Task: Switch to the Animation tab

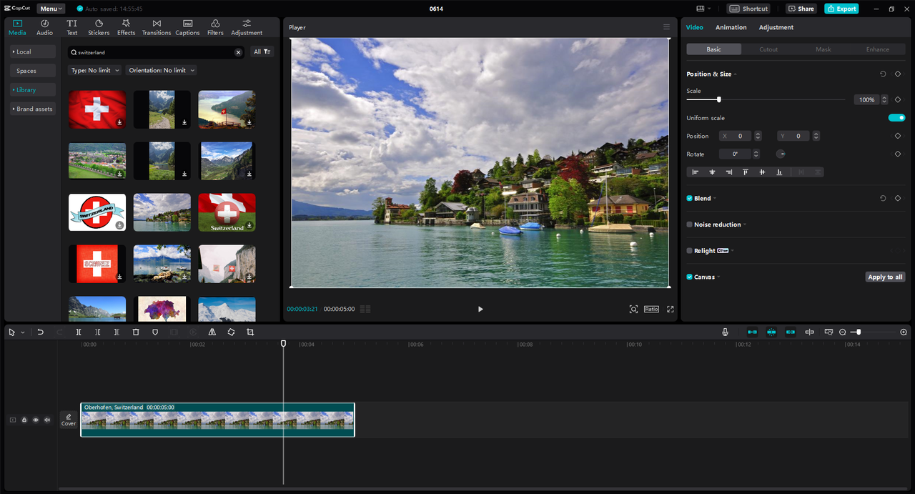Action: 731,27
